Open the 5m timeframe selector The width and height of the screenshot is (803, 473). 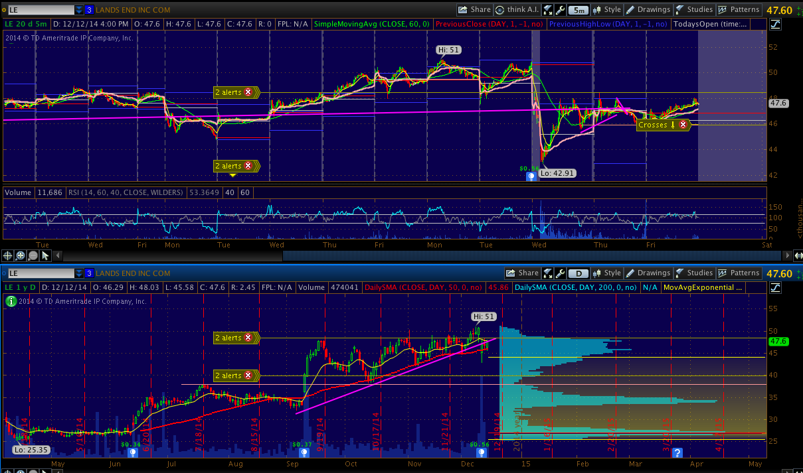579,10
